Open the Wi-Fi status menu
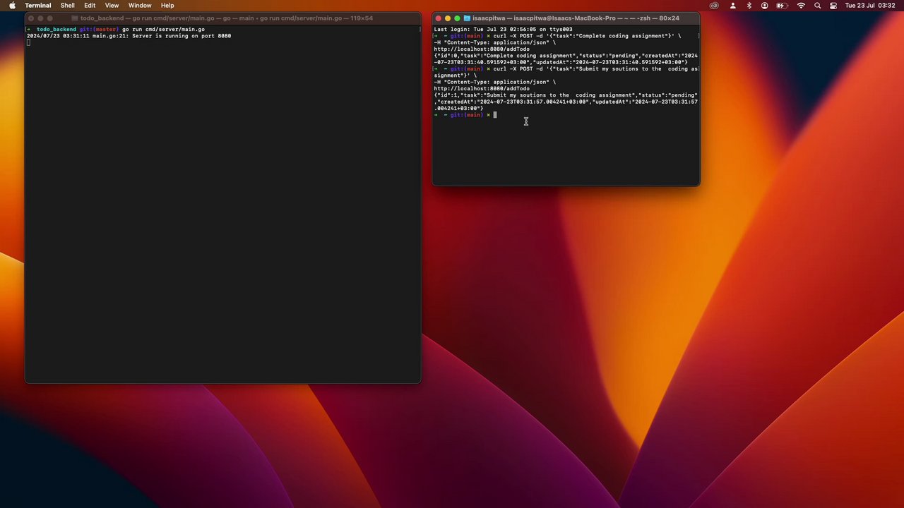The height and width of the screenshot is (508, 904). (801, 6)
